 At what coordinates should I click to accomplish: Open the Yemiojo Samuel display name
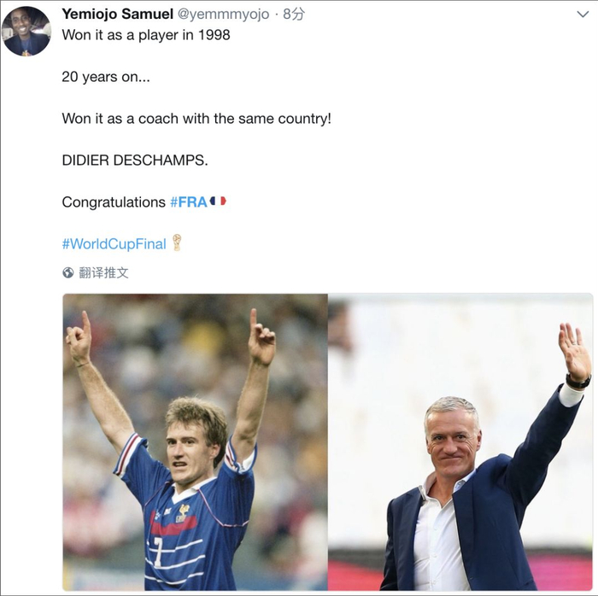(116, 14)
